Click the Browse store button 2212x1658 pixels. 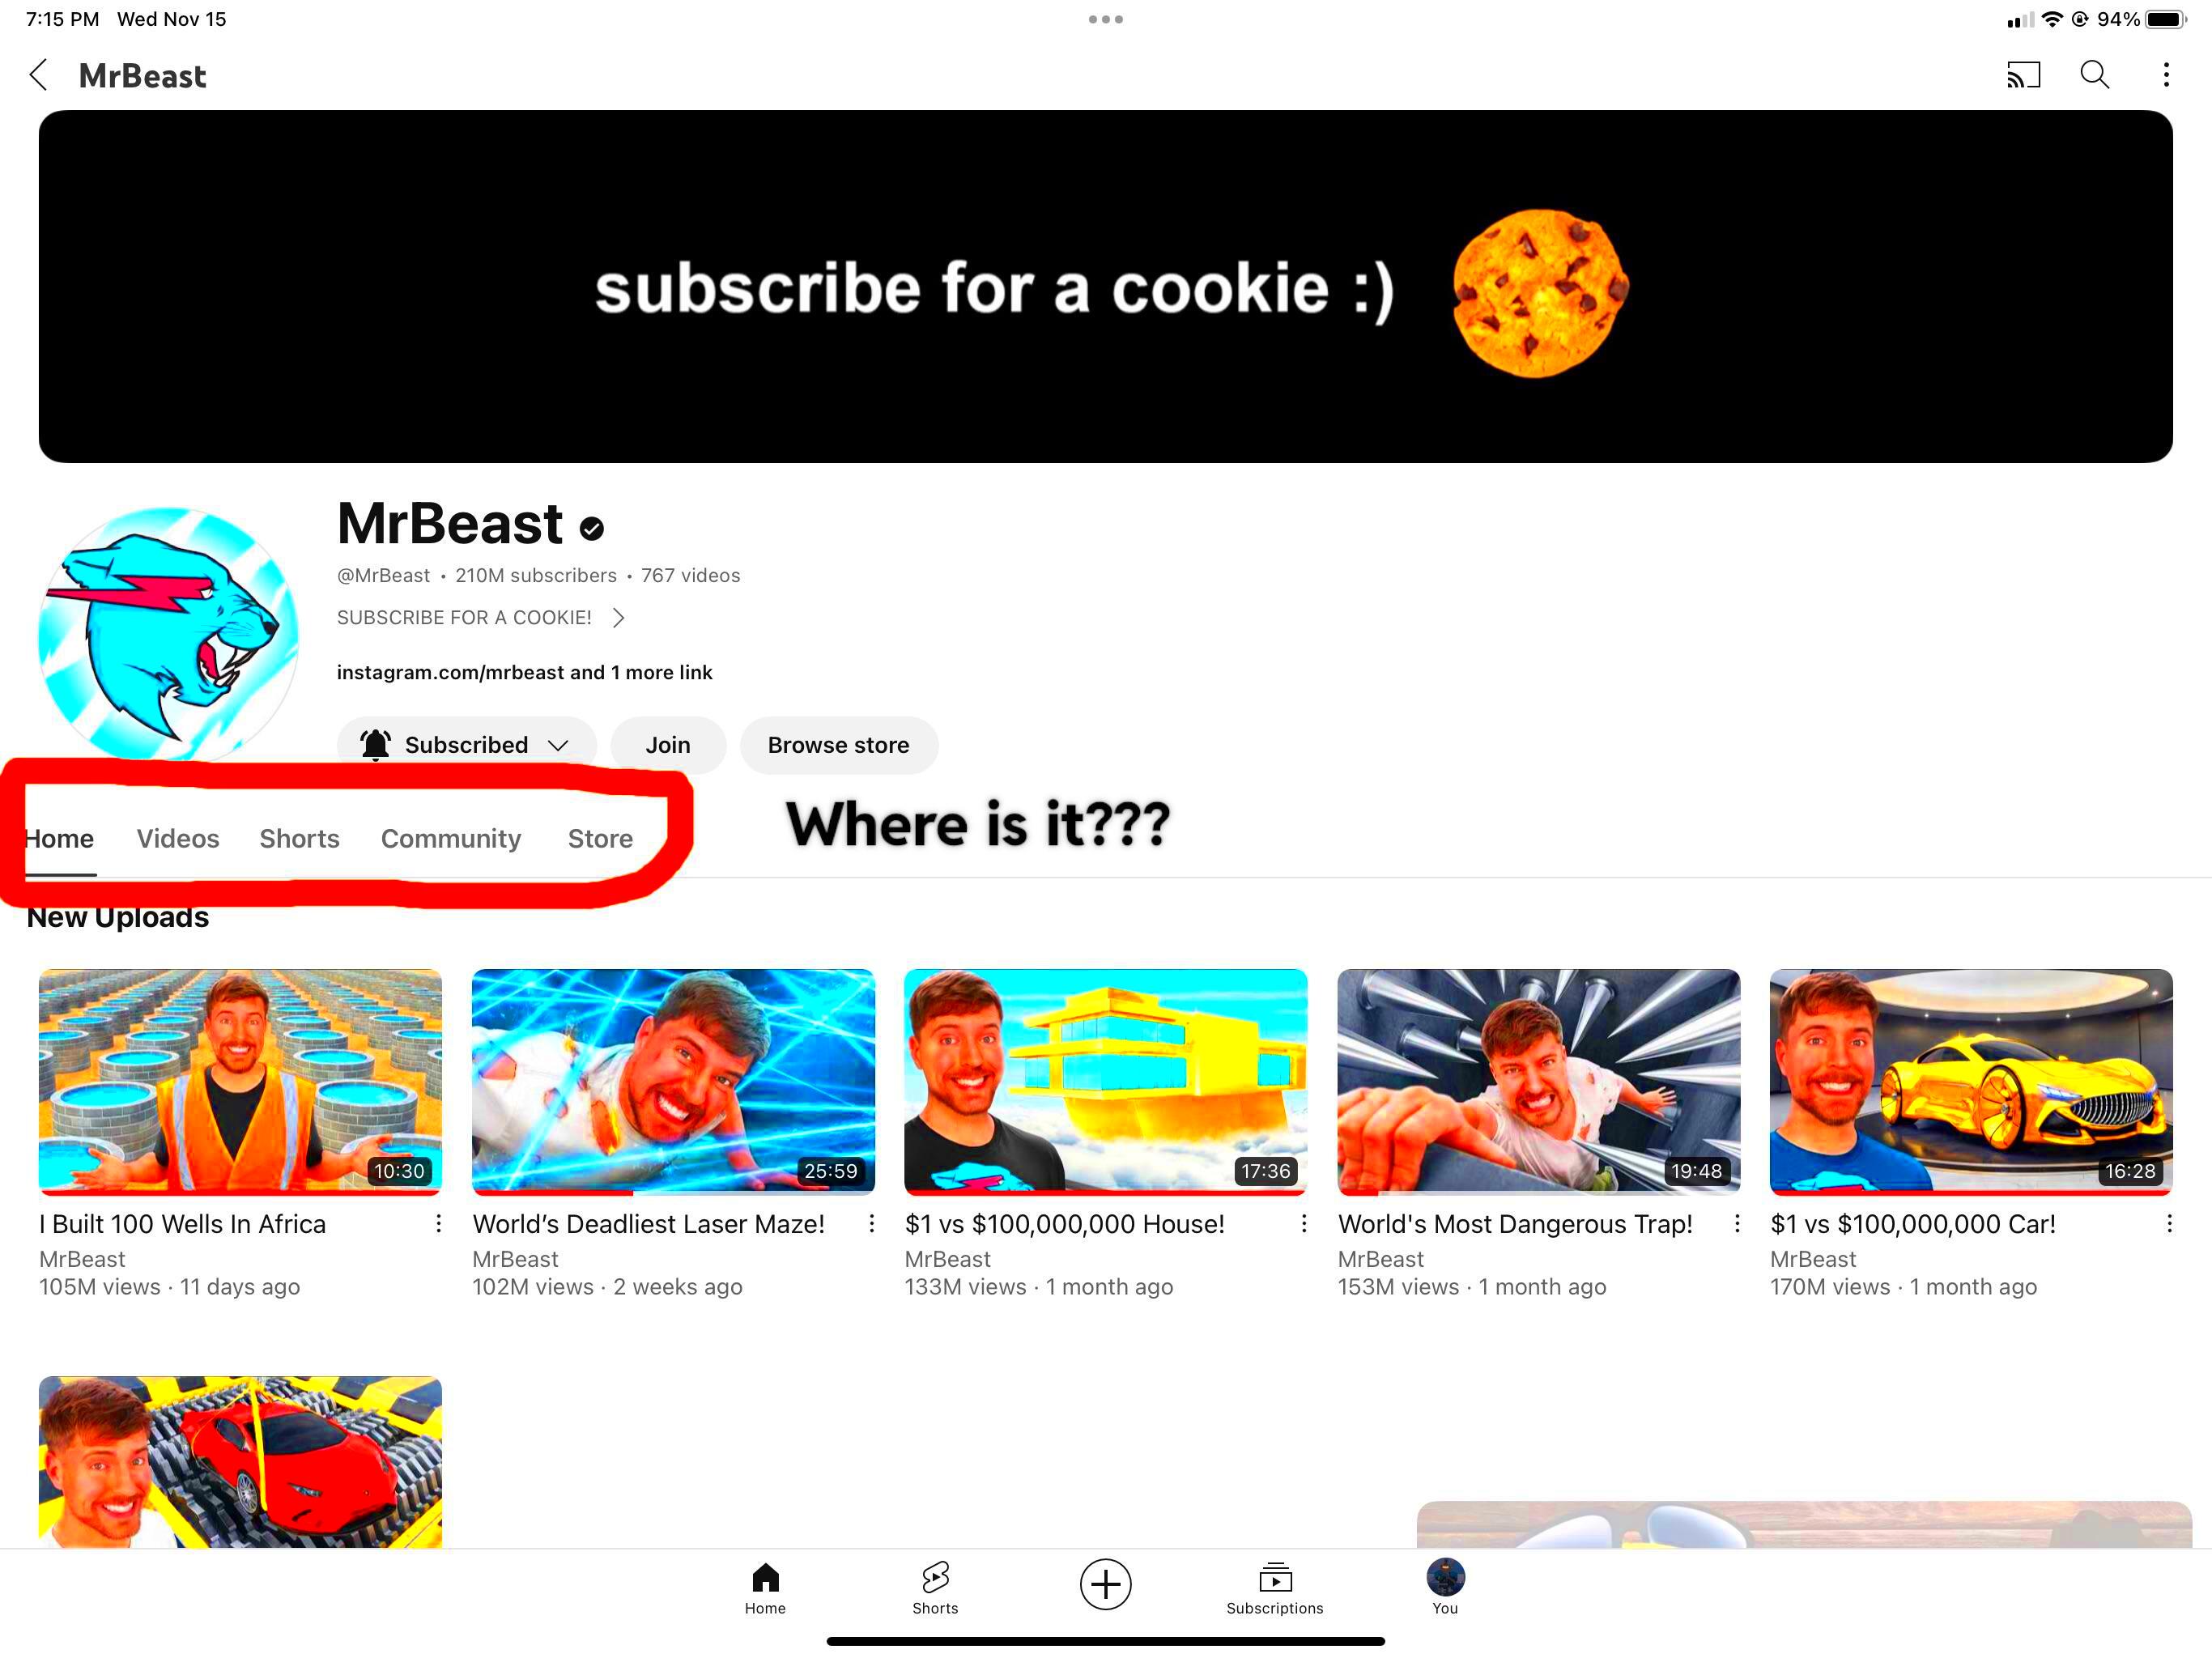[838, 744]
